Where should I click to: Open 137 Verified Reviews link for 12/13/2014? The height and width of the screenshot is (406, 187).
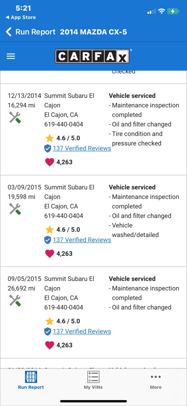82,148
